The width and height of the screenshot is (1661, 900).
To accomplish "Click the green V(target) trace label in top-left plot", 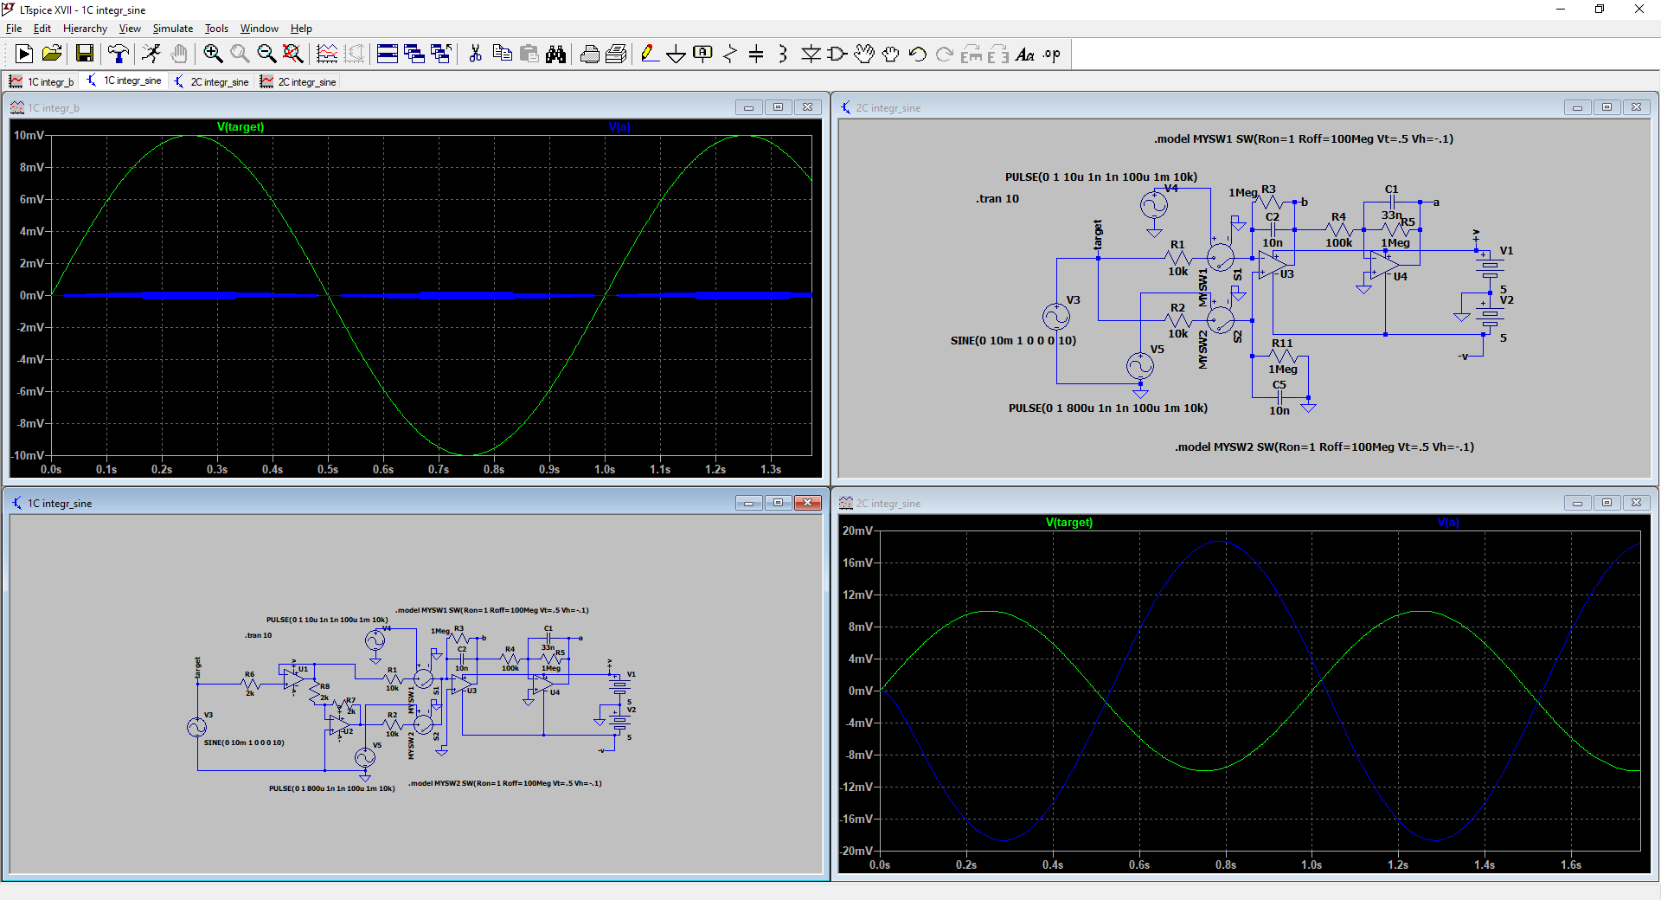I will point(240,127).
